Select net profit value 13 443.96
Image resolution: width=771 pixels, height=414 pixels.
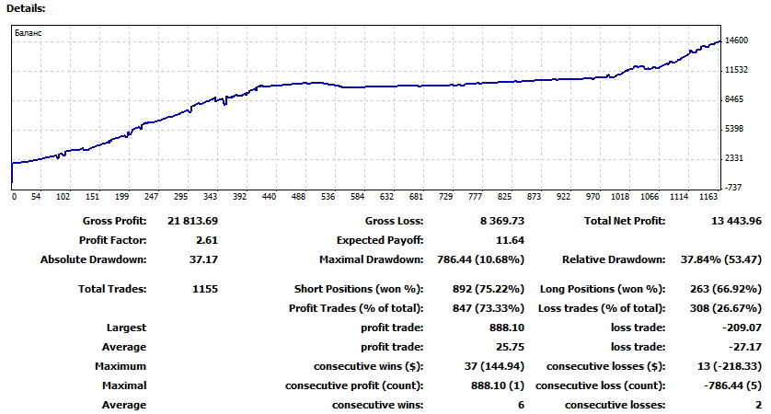coord(736,221)
